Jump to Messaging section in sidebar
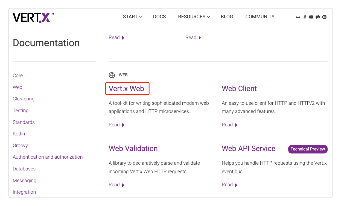Screen dimensions: 341x206 click(x=24, y=181)
